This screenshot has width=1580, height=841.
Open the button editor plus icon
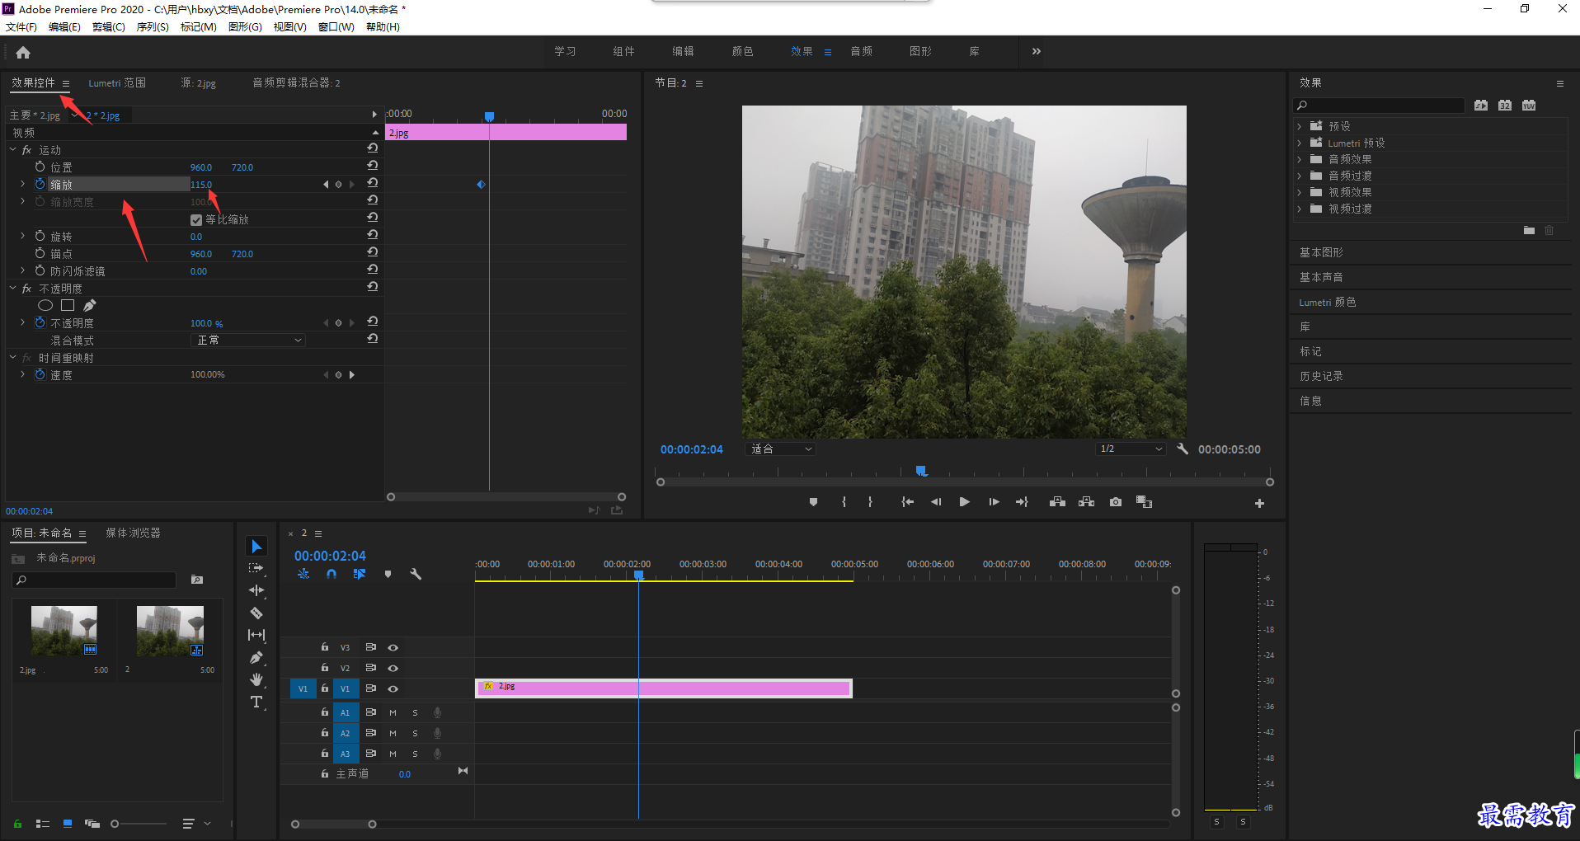(x=1259, y=503)
